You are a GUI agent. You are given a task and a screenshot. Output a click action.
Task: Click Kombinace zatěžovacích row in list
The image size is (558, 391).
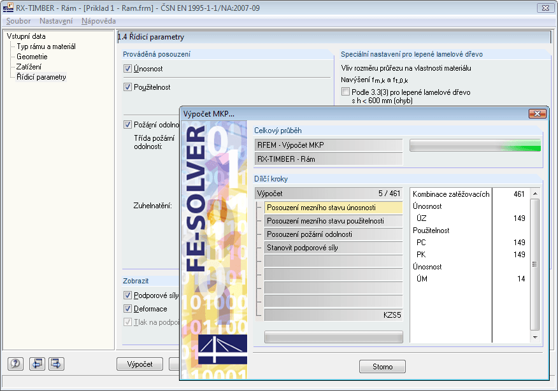[469, 194]
